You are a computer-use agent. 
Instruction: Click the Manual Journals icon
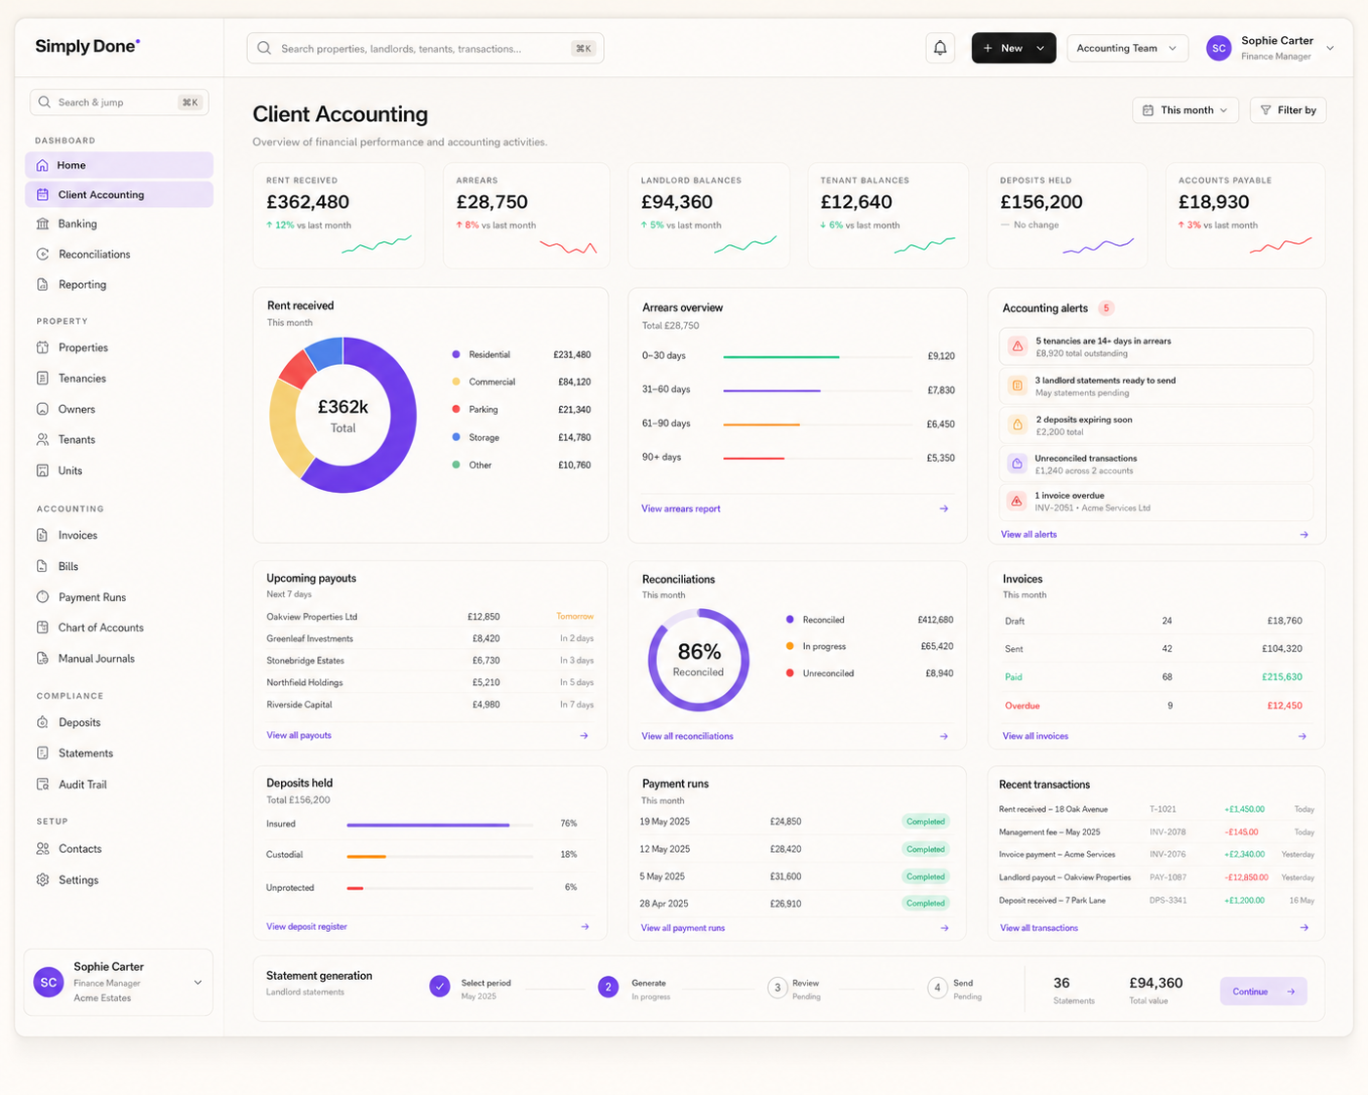click(43, 658)
